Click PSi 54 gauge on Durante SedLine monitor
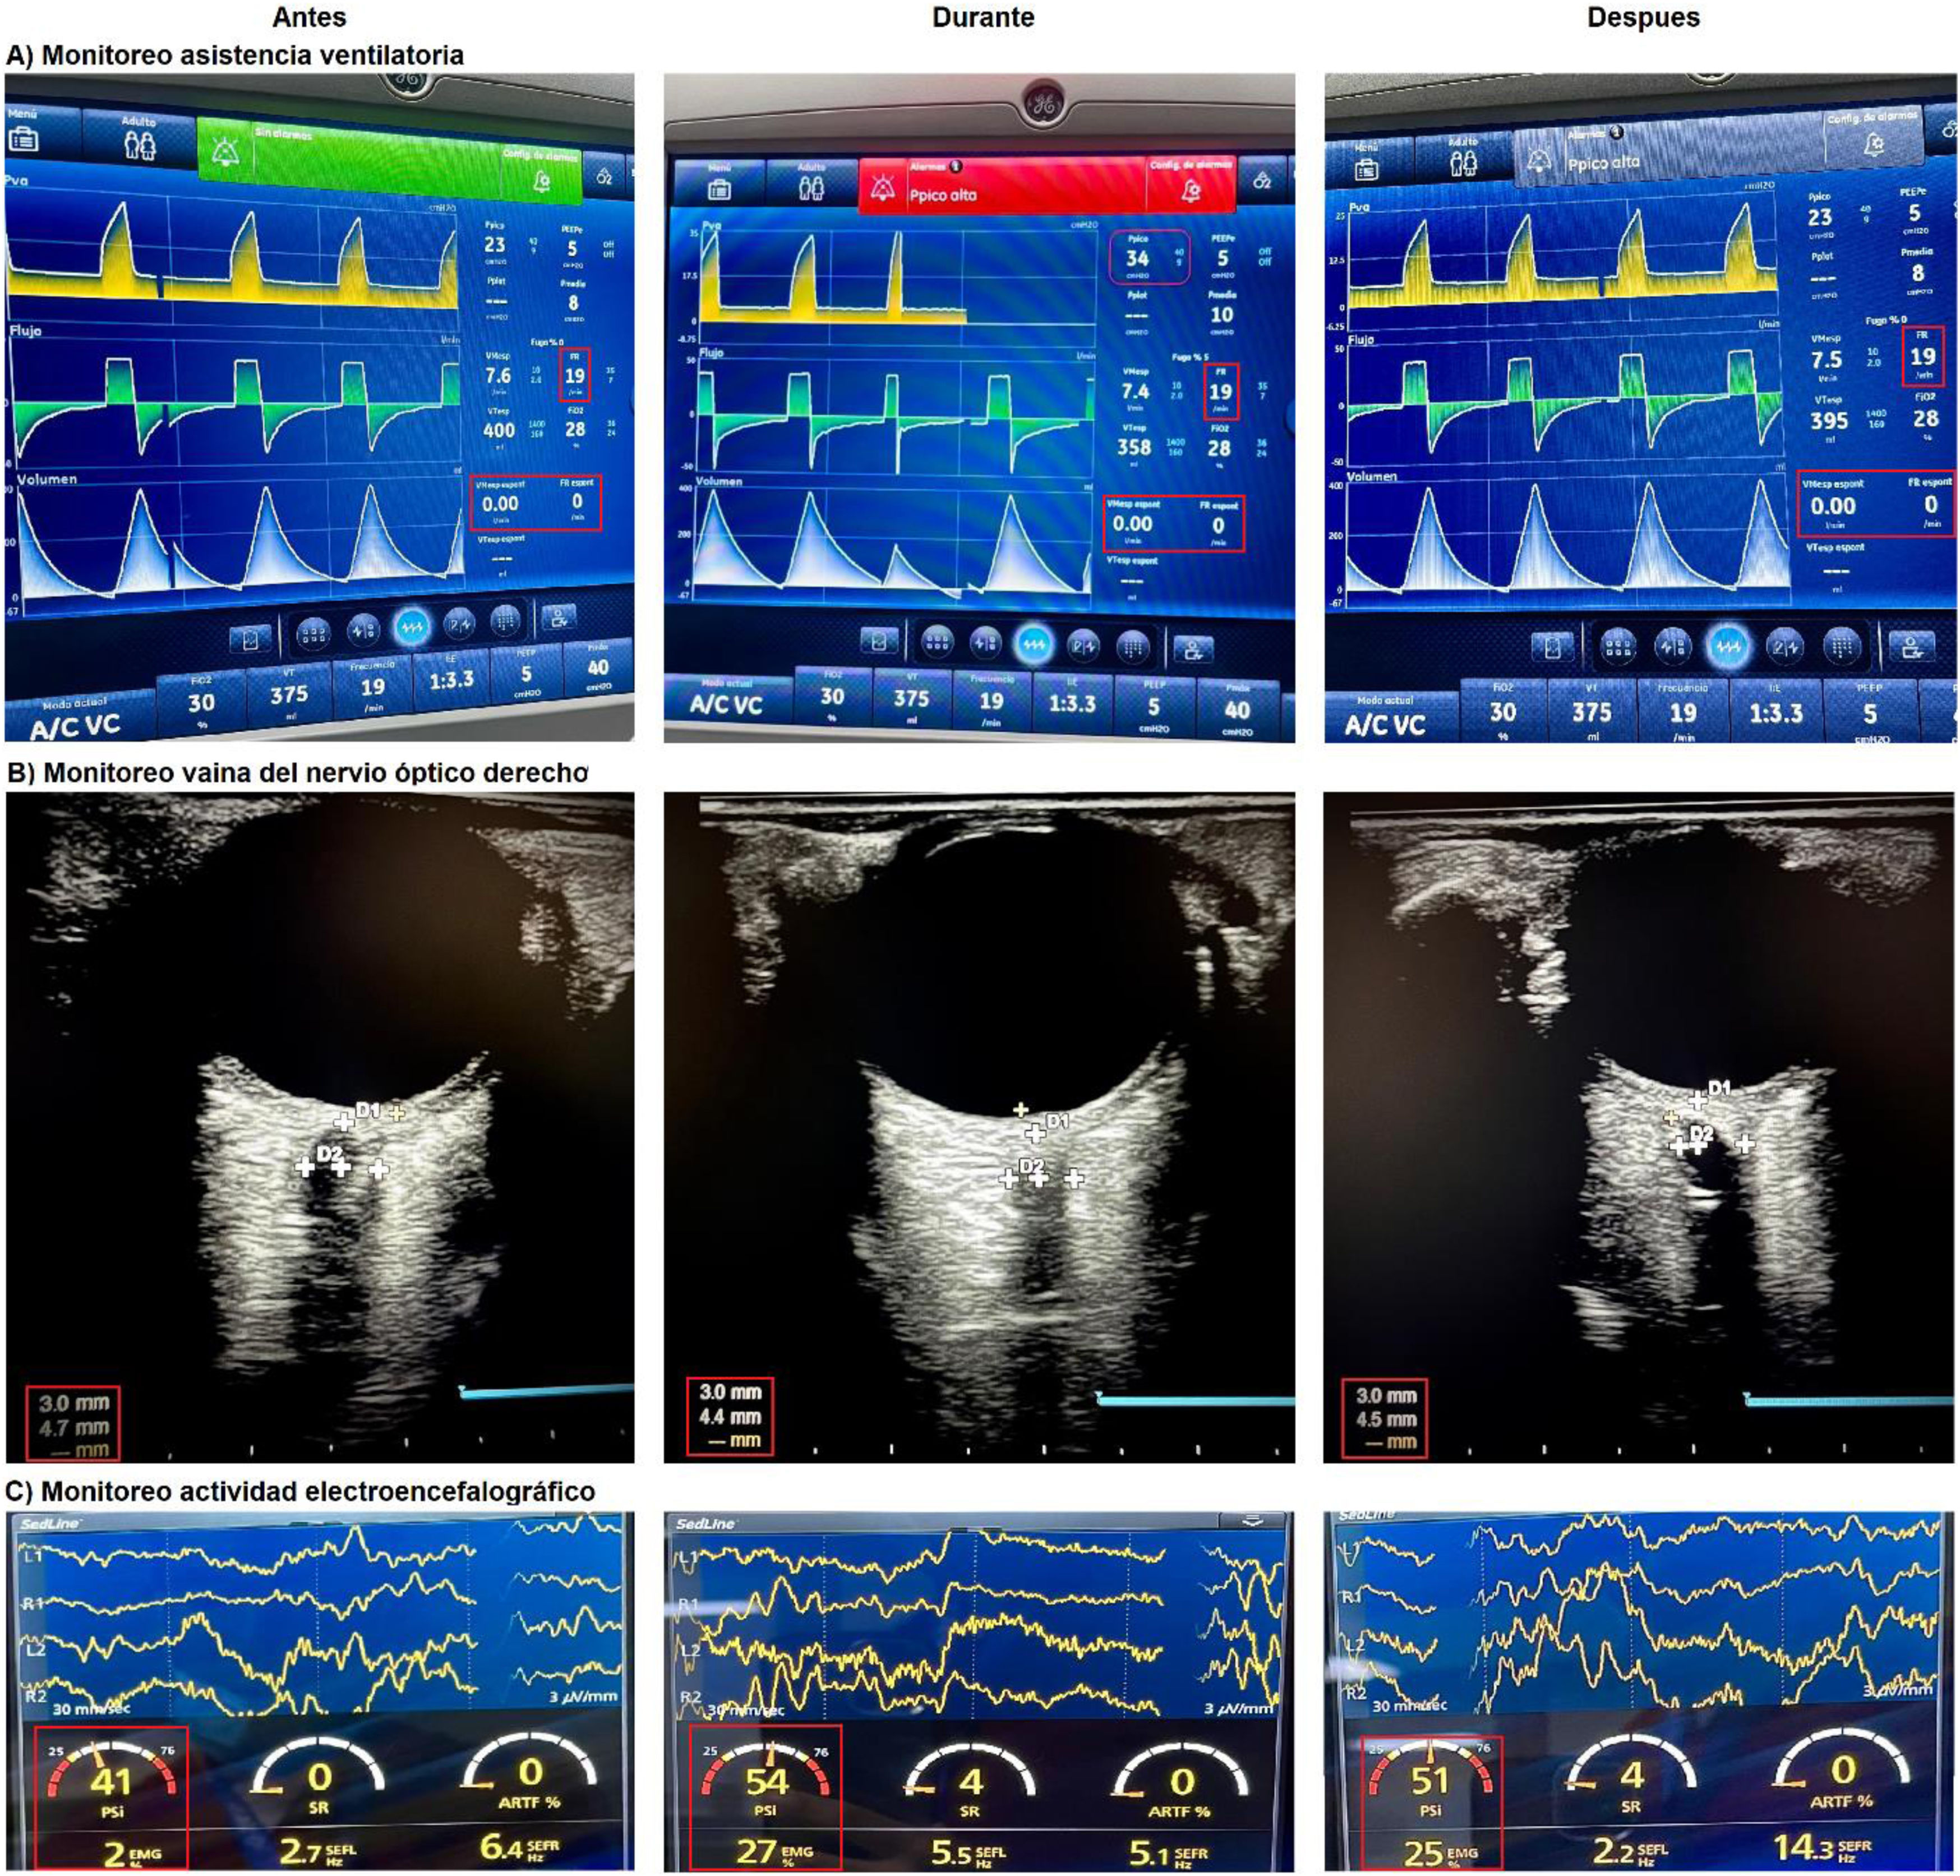 (x=766, y=1781)
